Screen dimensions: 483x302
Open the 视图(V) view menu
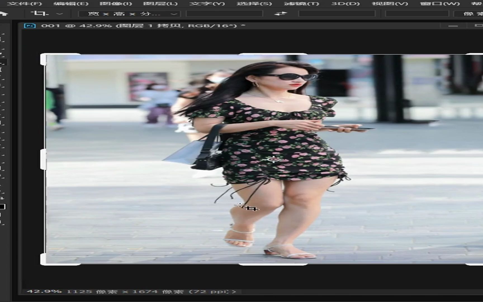tap(390, 4)
